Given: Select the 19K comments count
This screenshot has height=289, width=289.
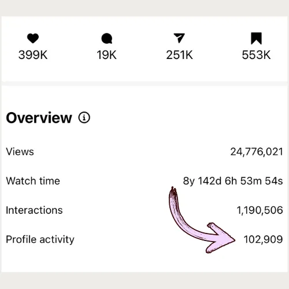Looking at the screenshot, I should tap(106, 55).
